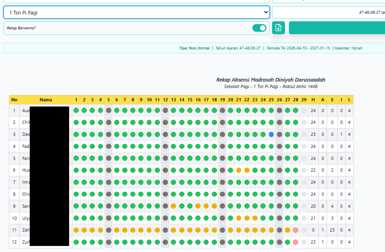
Task: Click the download recap file icon
Action: [278, 28]
